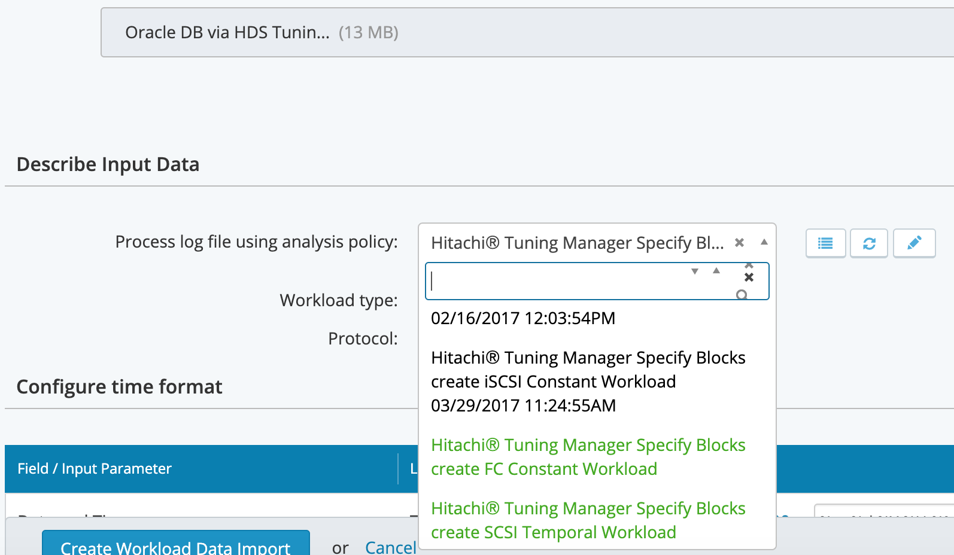Click the list view icon button
The image size is (954, 555).
point(825,243)
